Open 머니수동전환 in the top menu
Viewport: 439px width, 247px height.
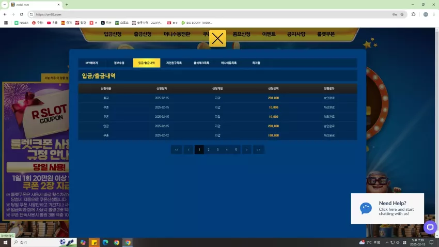point(177,34)
